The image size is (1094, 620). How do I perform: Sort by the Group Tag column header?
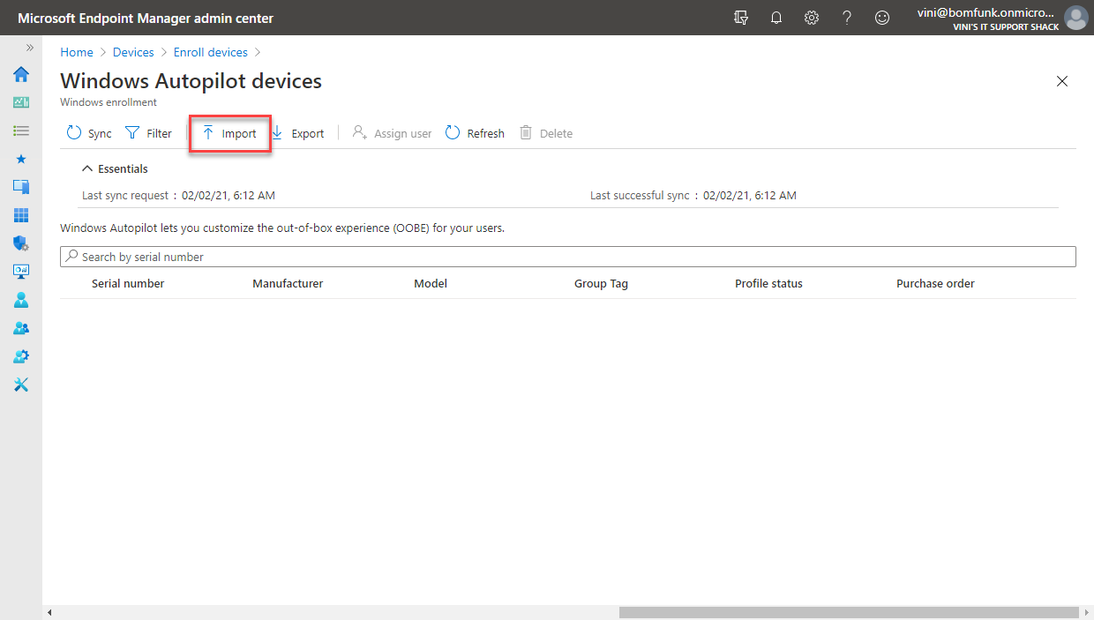point(601,283)
